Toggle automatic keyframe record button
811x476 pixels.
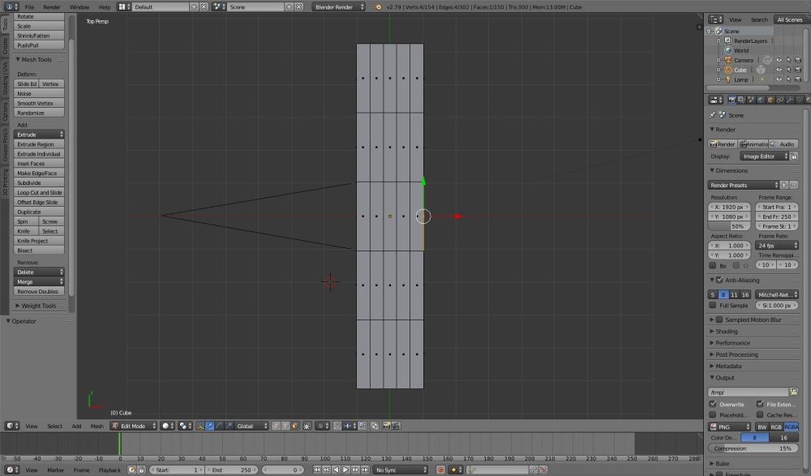point(440,470)
